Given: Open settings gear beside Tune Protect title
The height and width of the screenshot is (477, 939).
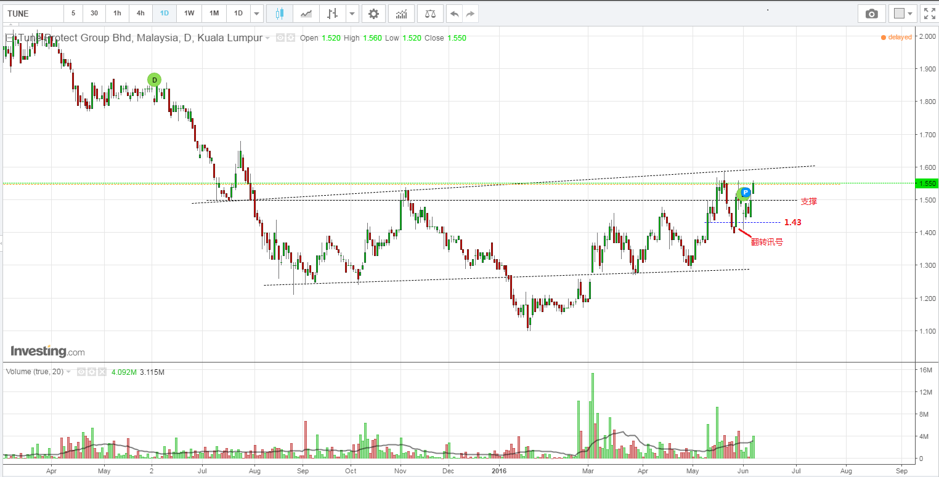Looking at the screenshot, I should click(291, 38).
